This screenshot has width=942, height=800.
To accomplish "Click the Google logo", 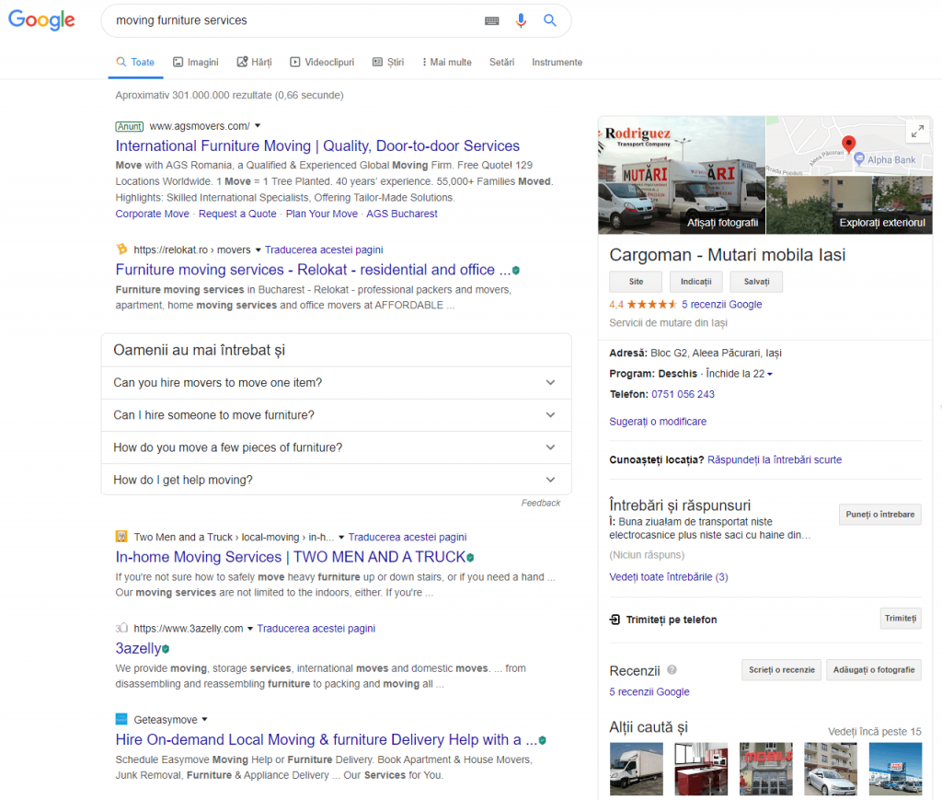I will tap(41, 20).
